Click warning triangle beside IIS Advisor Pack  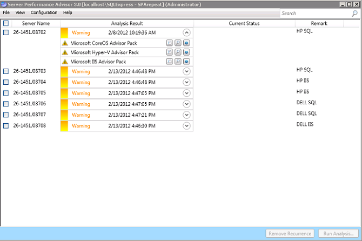point(65,62)
